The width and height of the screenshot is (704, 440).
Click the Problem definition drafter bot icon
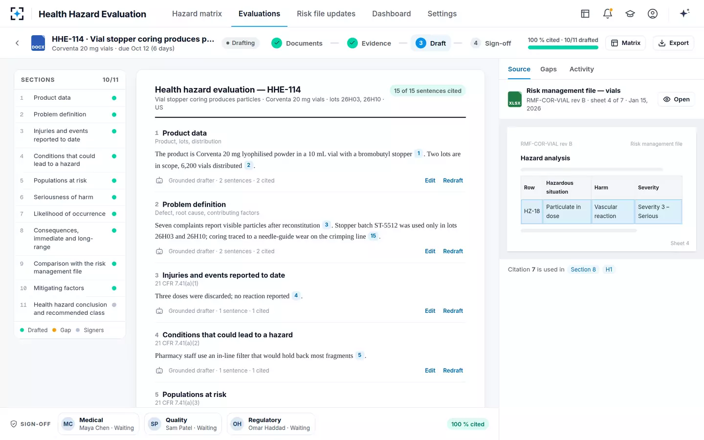[x=159, y=251]
